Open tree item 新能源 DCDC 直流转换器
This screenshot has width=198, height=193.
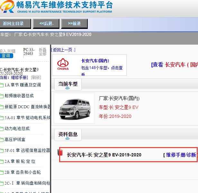27,107
